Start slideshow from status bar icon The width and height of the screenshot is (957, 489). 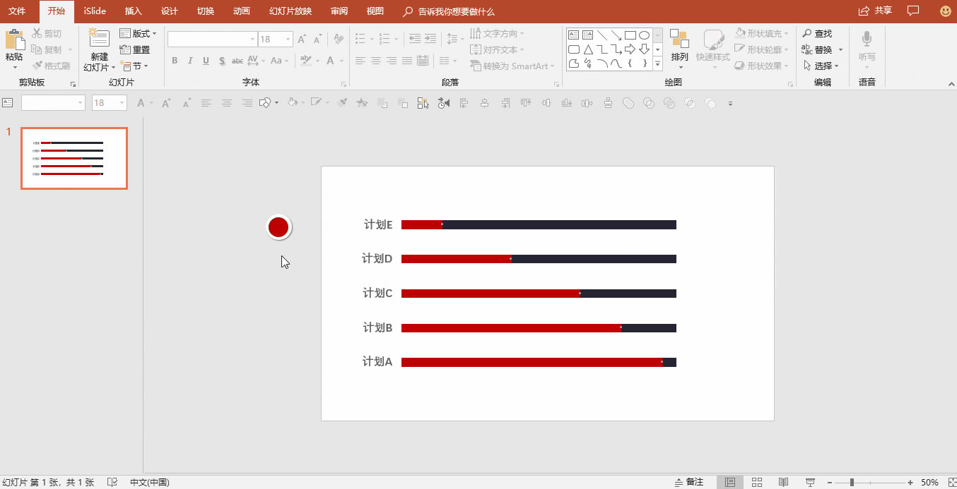810,482
